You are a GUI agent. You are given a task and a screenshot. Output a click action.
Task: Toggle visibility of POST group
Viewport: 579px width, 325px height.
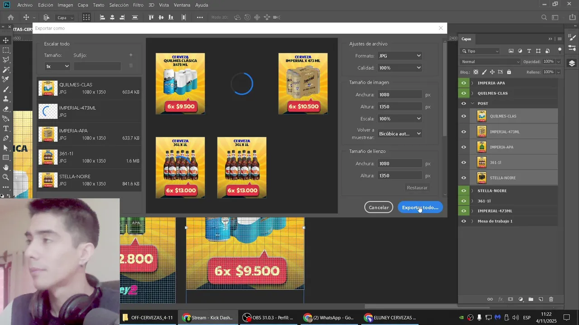click(x=464, y=103)
